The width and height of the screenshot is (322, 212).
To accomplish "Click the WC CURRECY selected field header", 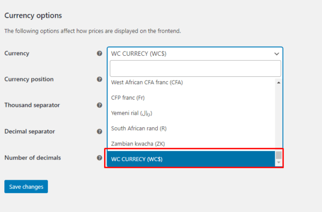I will [195, 54].
